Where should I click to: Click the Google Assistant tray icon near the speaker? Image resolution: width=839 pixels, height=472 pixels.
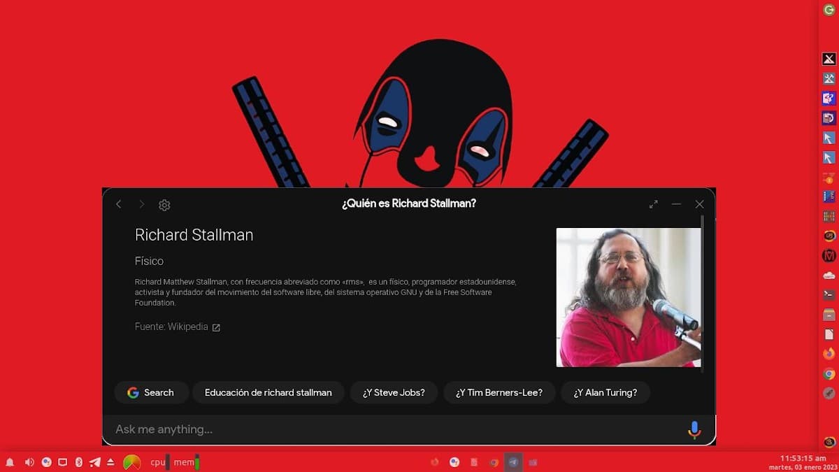click(x=46, y=462)
